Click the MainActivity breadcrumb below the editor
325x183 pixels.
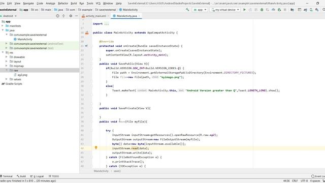(101, 171)
